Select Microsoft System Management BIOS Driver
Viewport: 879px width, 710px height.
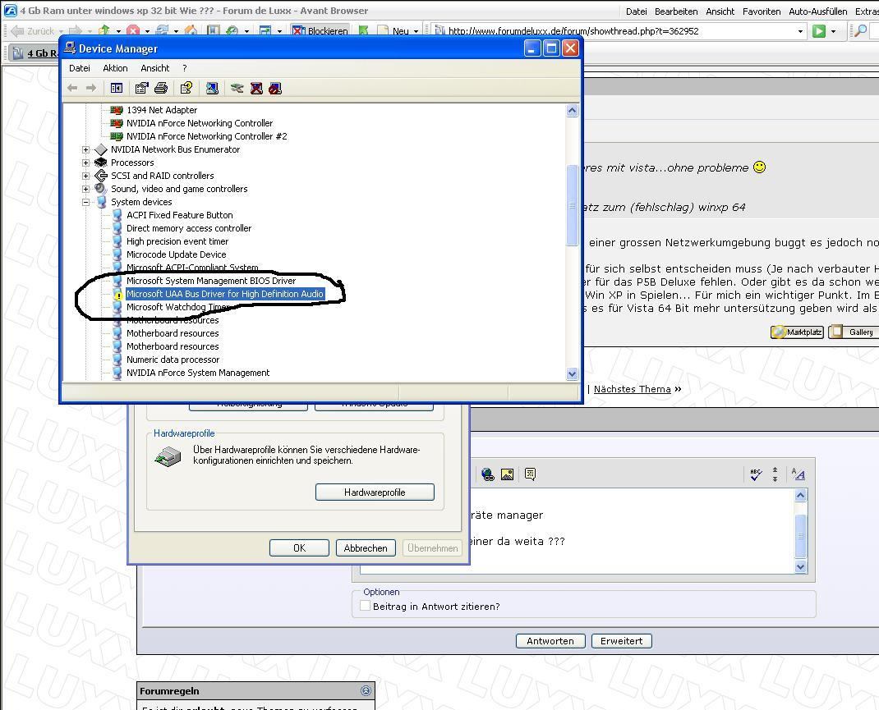pos(211,281)
